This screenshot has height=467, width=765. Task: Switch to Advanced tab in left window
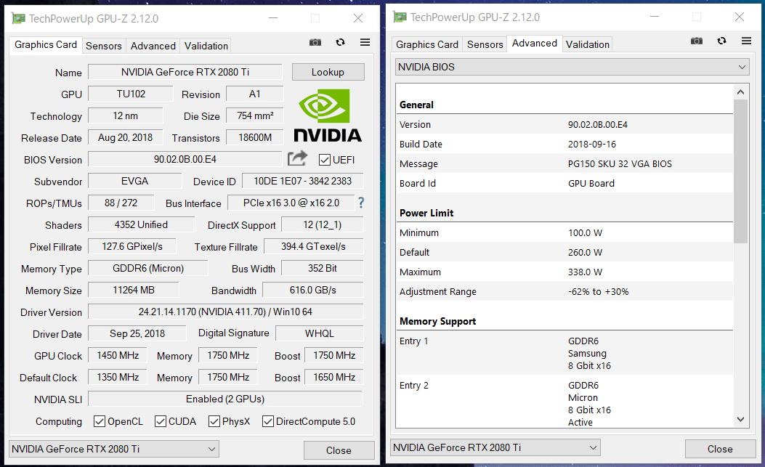153,46
